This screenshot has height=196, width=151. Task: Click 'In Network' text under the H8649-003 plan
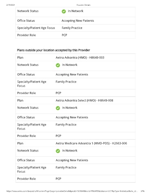70,65
